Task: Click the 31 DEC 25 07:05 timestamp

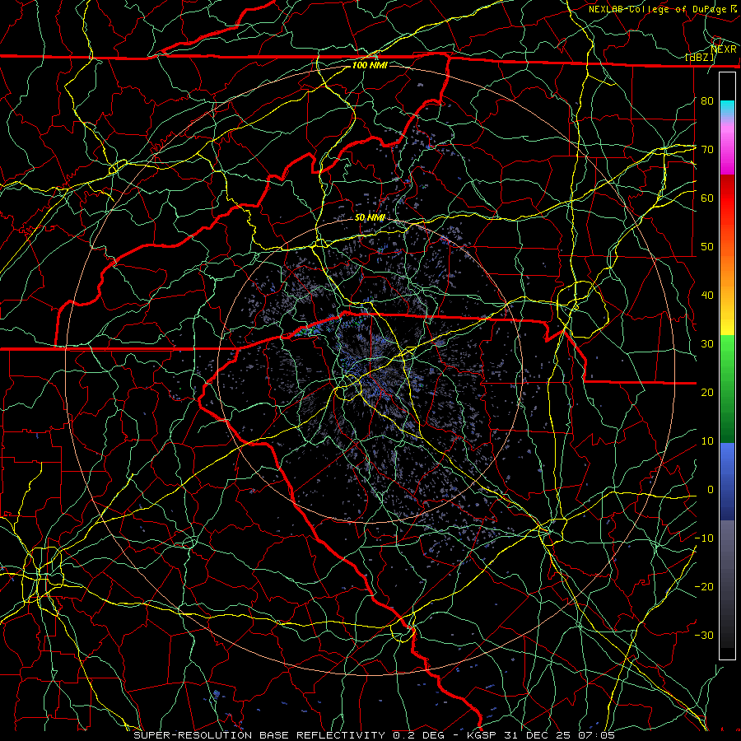Action: 560,735
